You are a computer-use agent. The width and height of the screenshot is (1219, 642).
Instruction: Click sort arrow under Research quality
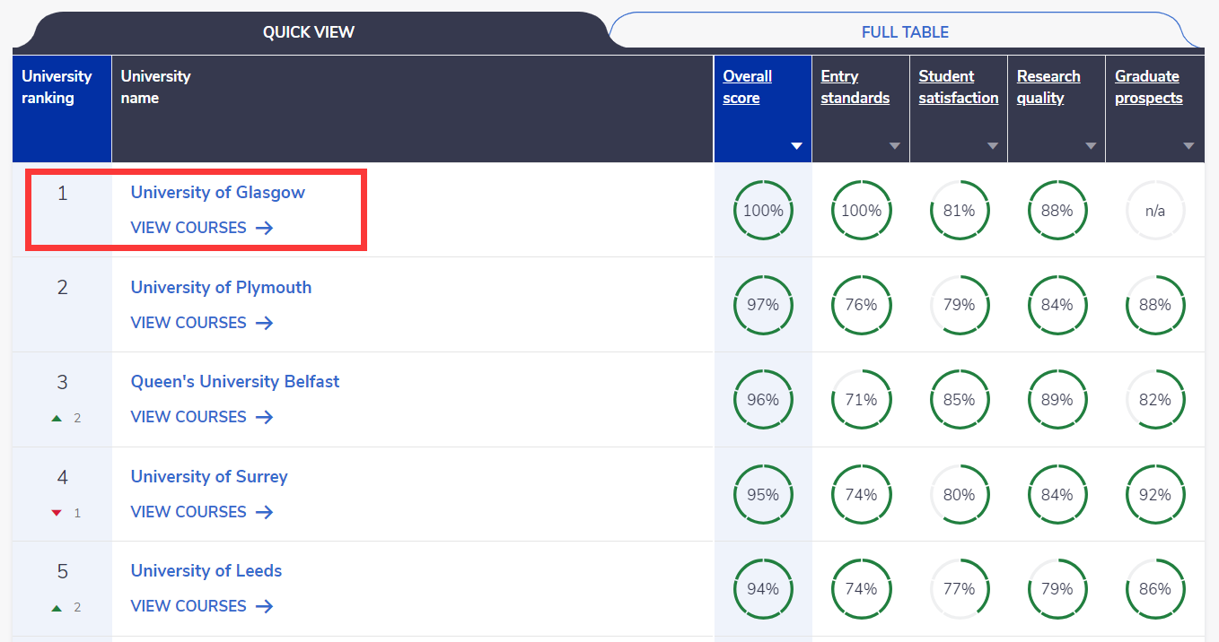tap(1091, 146)
